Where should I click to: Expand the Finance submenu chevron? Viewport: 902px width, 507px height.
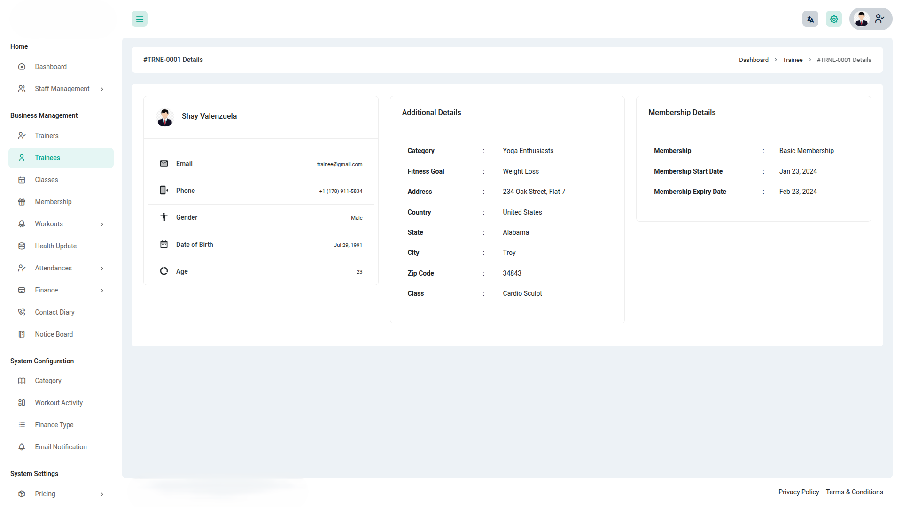[102, 291]
